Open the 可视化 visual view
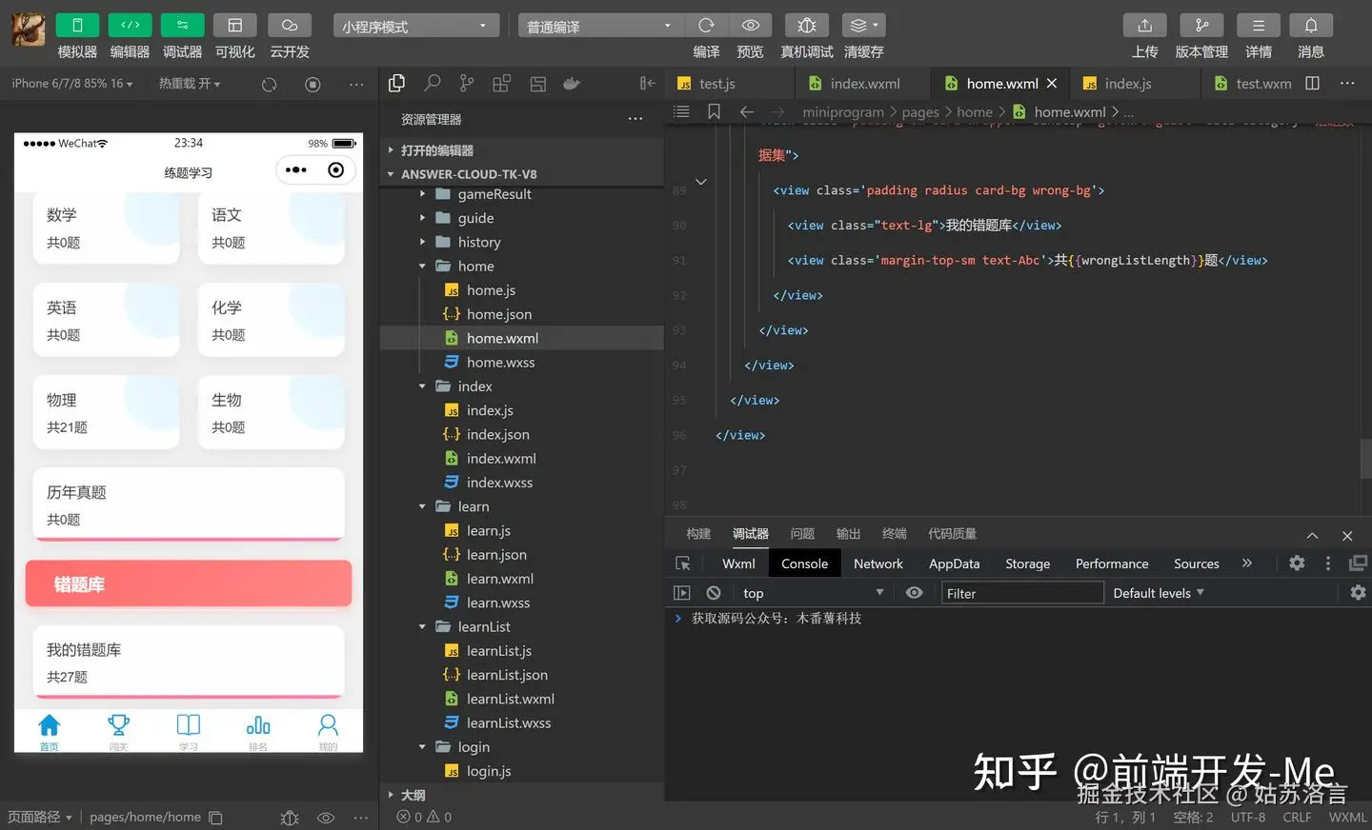The width and height of the screenshot is (1372, 830). coord(234,26)
